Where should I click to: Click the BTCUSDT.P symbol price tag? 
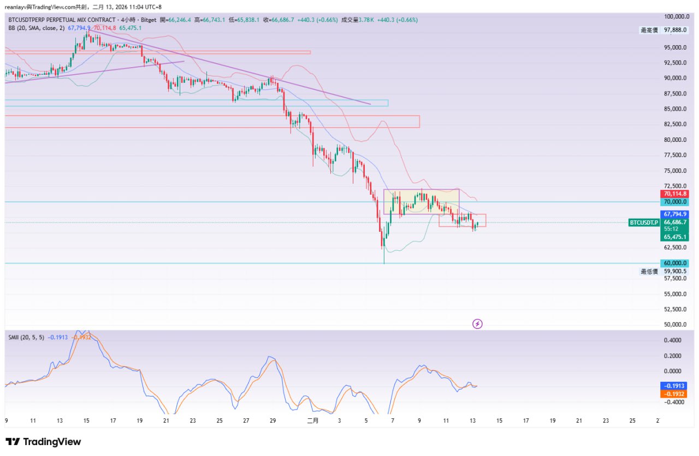(x=644, y=223)
